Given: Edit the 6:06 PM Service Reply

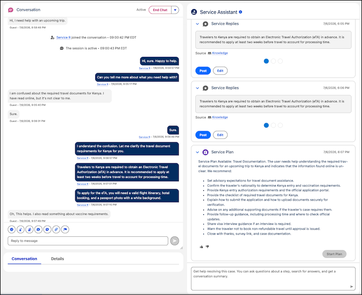Looking at the screenshot, I should pos(220,135).
